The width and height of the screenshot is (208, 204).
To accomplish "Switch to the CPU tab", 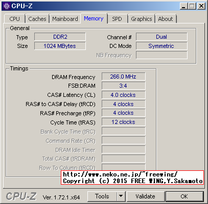I will (14, 19).
